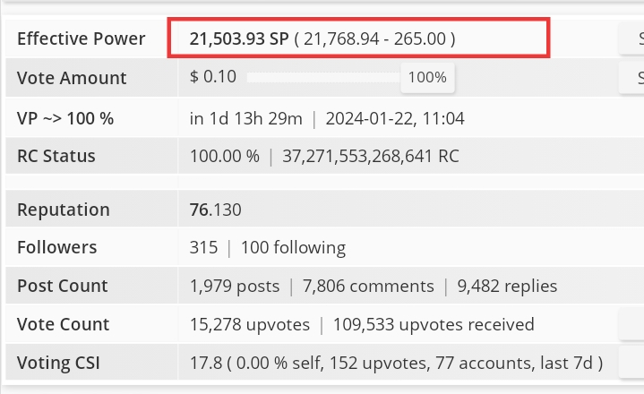Viewport: 644px width, 394px height.
Task: Click the $ 0.10 vote amount value
Action: coord(213,77)
